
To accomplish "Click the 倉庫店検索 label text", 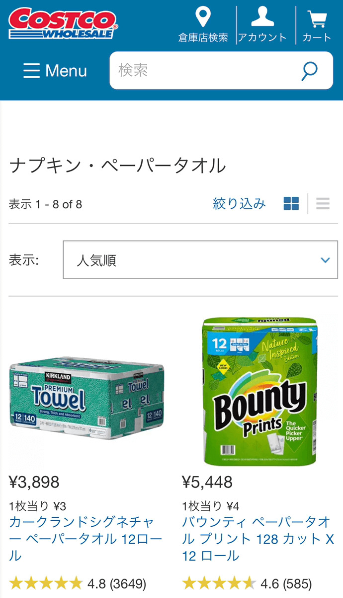I will click(203, 37).
